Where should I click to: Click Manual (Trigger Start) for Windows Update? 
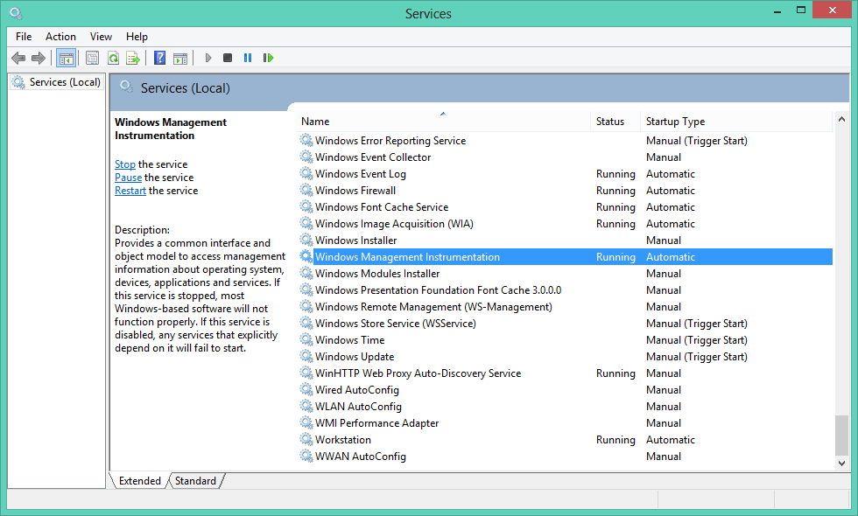(x=697, y=357)
